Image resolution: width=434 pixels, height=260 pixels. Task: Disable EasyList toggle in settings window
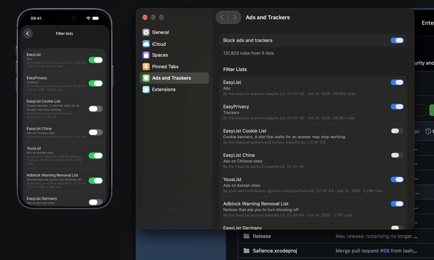click(x=397, y=82)
